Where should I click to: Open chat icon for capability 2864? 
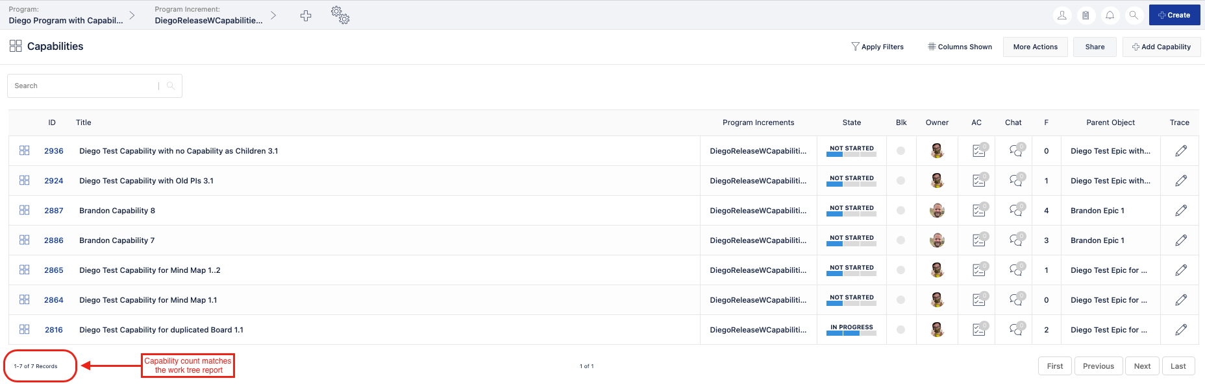(1017, 299)
